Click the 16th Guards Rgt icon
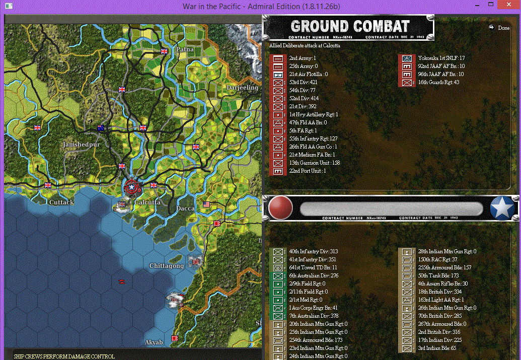 click(x=407, y=83)
